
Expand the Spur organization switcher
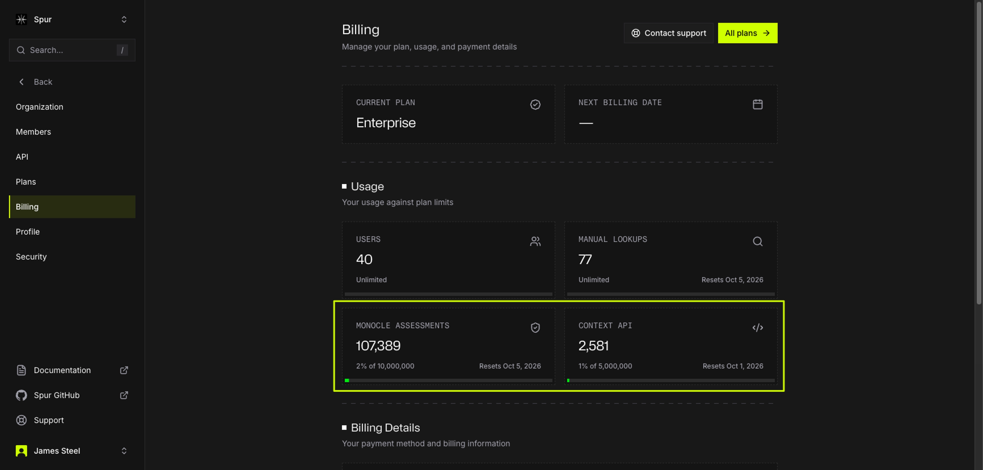(124, 19)
